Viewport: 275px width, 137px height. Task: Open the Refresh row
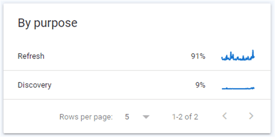137,56
